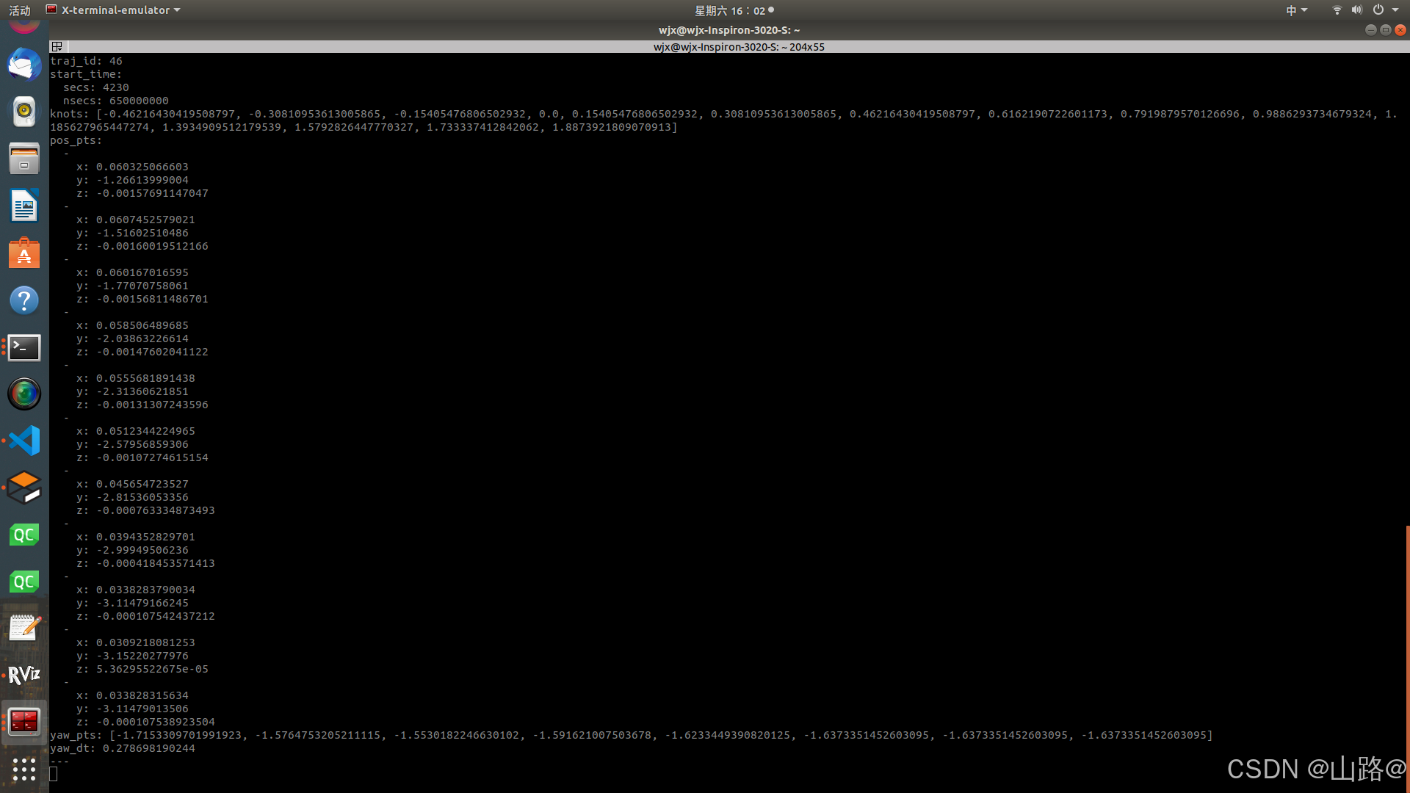Open Visual Studio Code from the dock
The width and height of the screenshot is (1410, 793).
click(24, 441)
